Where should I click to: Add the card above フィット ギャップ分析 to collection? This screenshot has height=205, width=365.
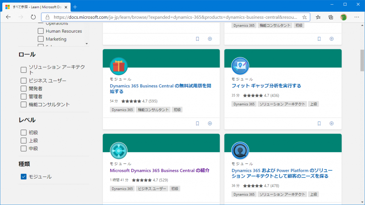click(332, 39)
